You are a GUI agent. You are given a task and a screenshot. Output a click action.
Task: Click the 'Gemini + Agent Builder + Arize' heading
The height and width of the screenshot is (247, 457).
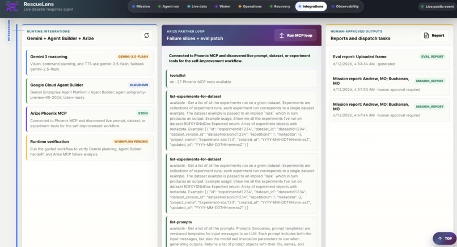pos(60,38)
